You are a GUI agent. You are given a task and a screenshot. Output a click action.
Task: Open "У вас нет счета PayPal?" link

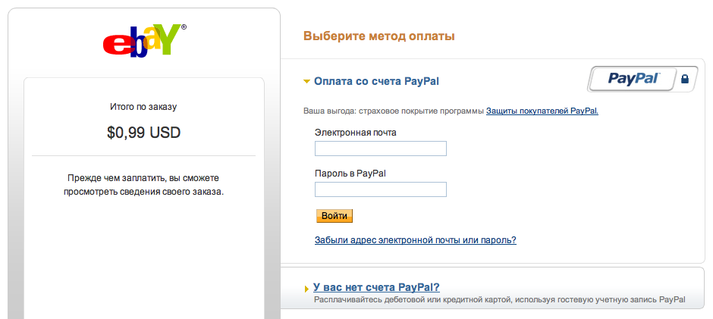tap(376, 287)
